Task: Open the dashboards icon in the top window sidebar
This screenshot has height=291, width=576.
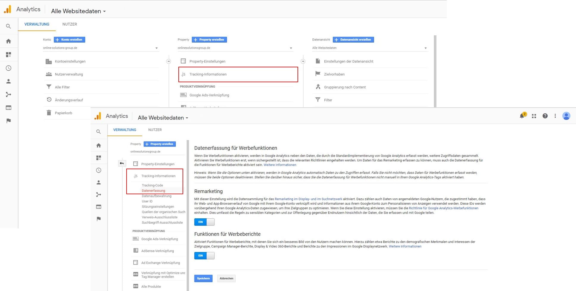Action: tap(8, 55)
